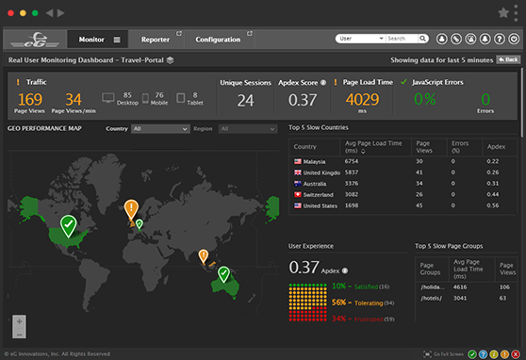The height and width of the screenshot is (360, 526).
Task: Open the Region dropdown
Action: (x=248, y=129)
